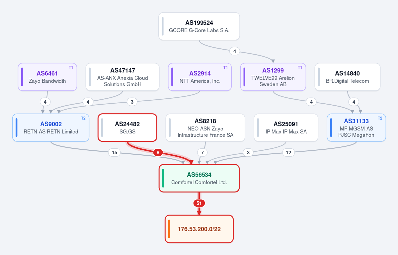This screenshot has width=398, height=255.
Task: Select the AS14840 BR.Digital Telecom node
Action: (x=348, y=77)
